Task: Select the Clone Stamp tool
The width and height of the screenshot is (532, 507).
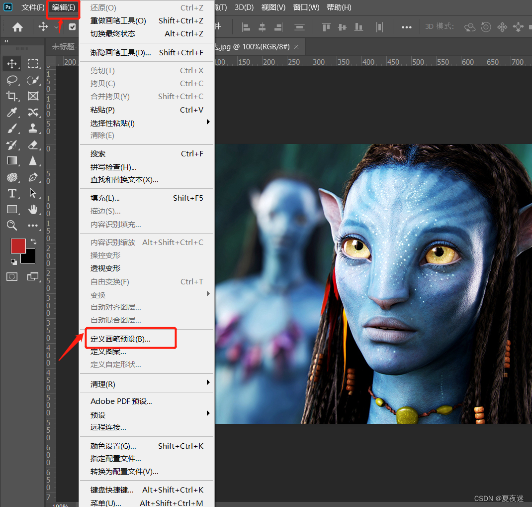Action: tap(33, 128)
